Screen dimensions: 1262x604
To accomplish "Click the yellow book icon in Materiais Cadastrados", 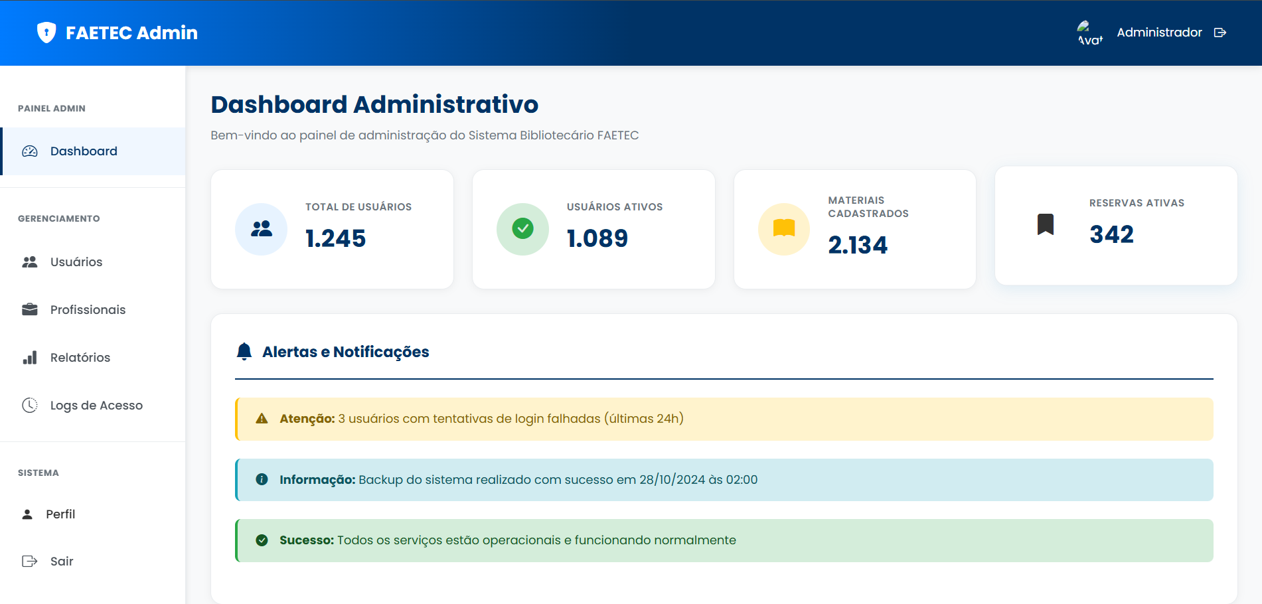I will click(x=783, y=228).
